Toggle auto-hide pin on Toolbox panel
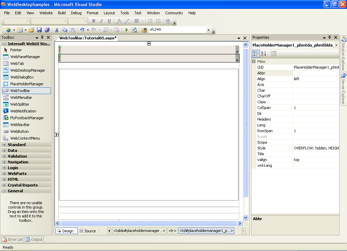Screen dimensions: 347x251 click(42, 37)
